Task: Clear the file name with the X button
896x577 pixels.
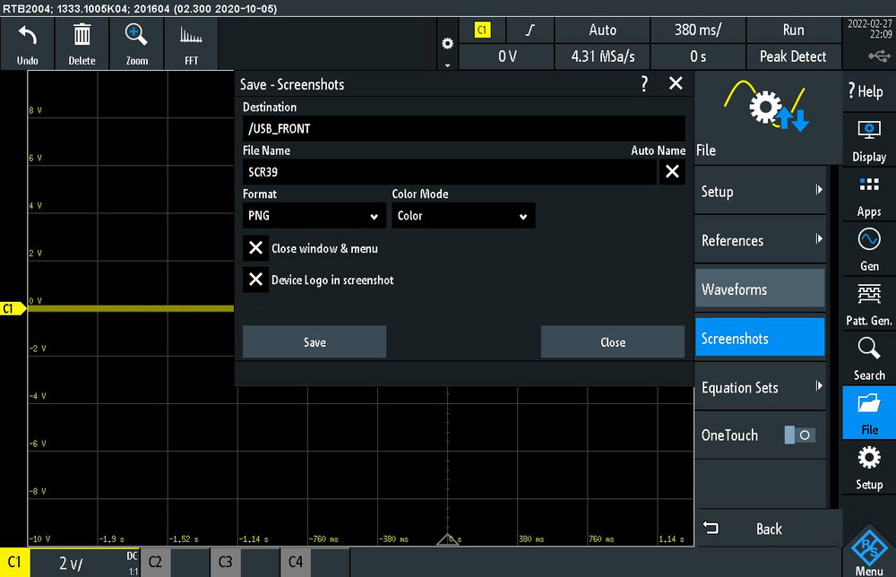Action: 672,171
